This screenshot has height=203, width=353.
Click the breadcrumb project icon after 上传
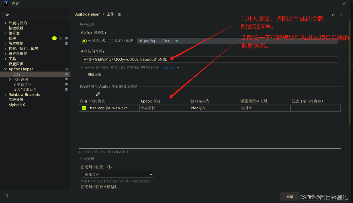point(119,14)
